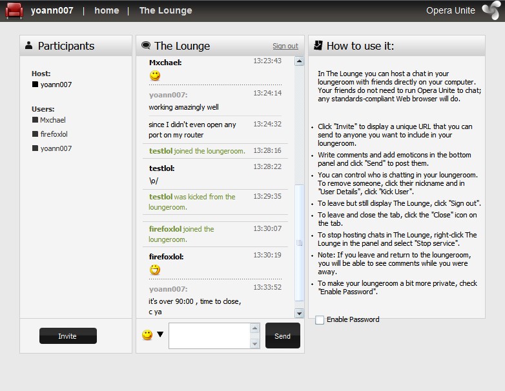This screenshot has width=505, height=391.
Task: Click "testlol was kicked from the loungeroom." notice
Action: 192,202
